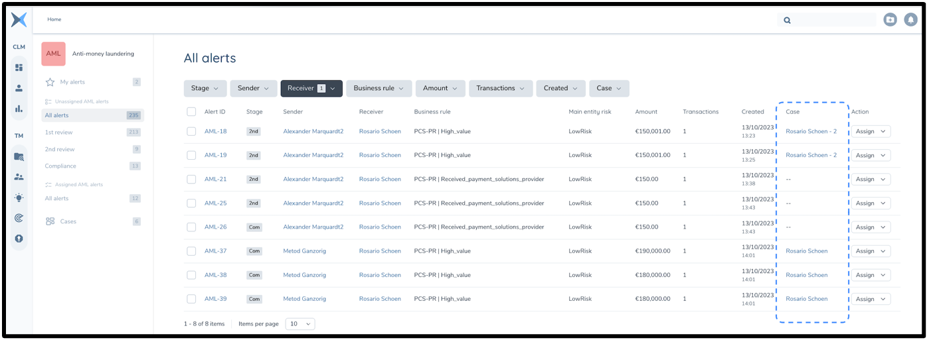The width and height of the screenshot is (929, 342).
Task: Check the box for alert AML-18
Action: [x=191, y=131]
